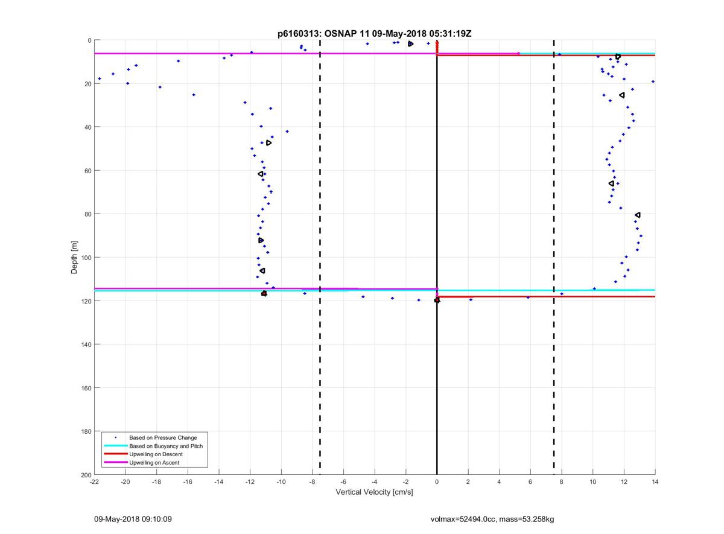This screenshot has height=534, width=724.
Task: Click the '-4' velocity axis tick label
Action: pos(375,482)
